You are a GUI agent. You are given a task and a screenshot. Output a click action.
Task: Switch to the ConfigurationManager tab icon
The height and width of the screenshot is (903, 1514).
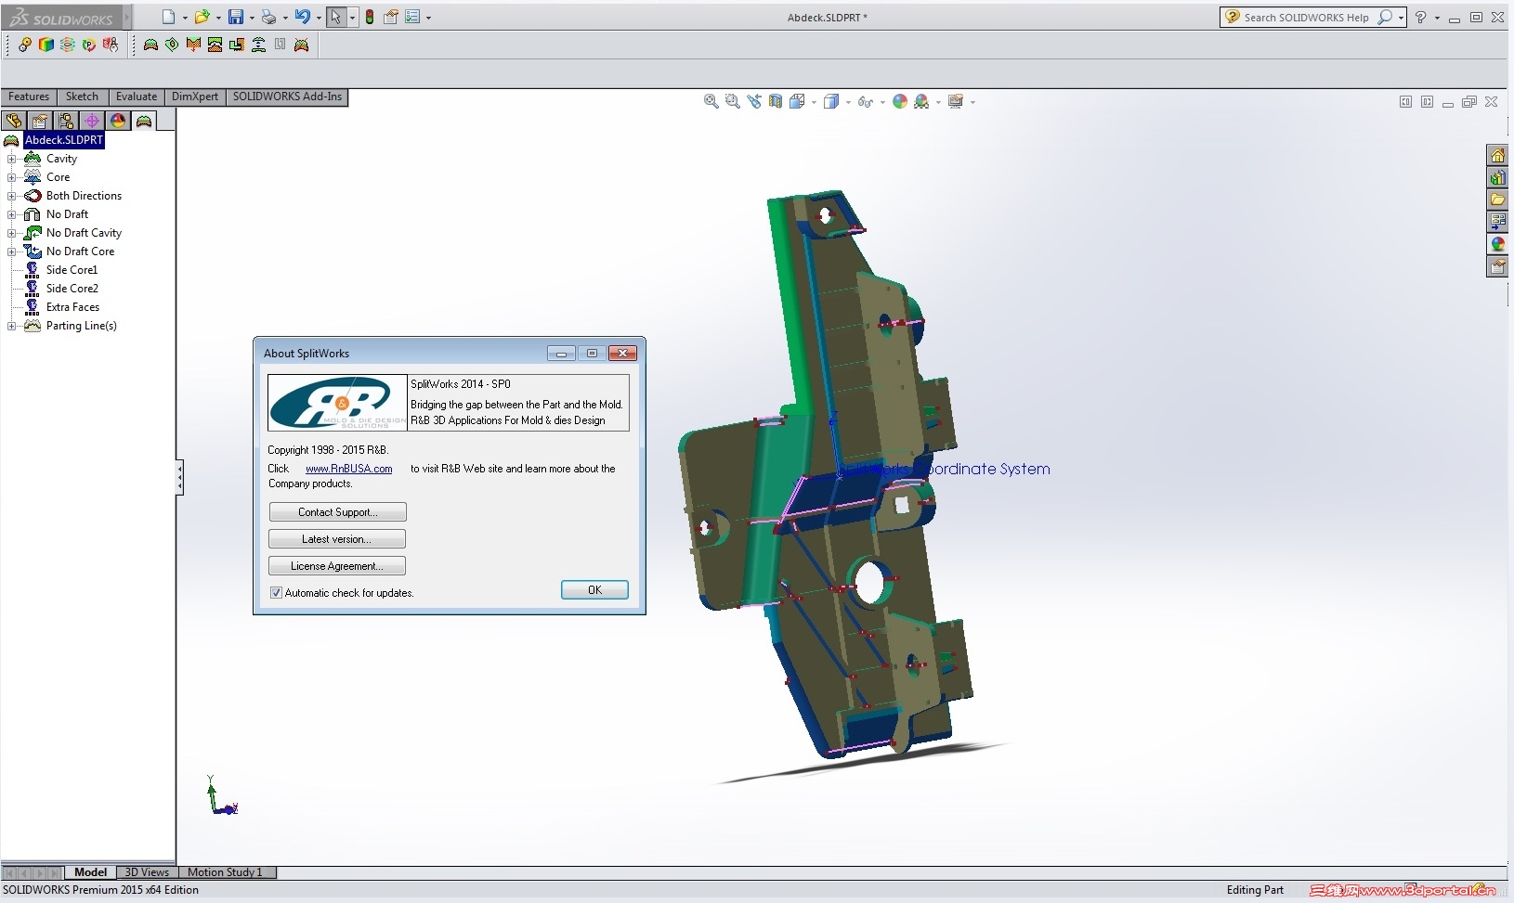66,121
